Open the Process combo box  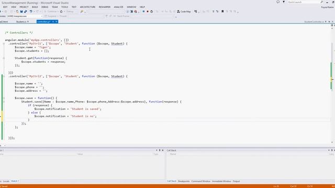pos(25,16)
